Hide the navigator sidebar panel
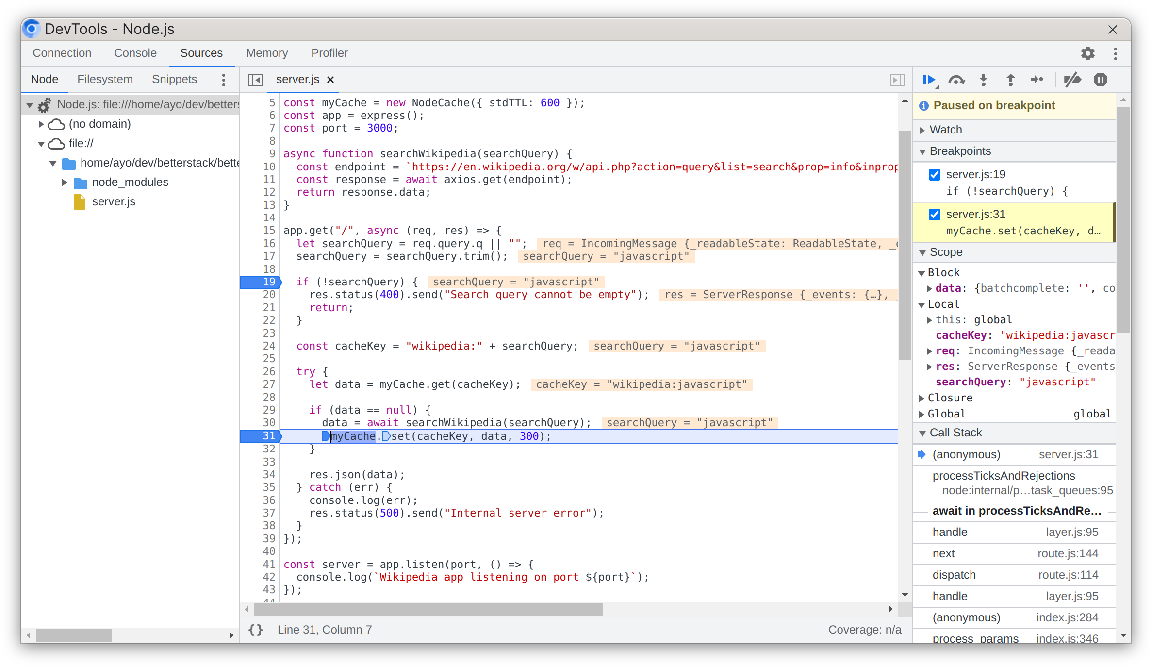Image resolution: width=1152 pixels, height=667 pixels. tap(255, 80)
